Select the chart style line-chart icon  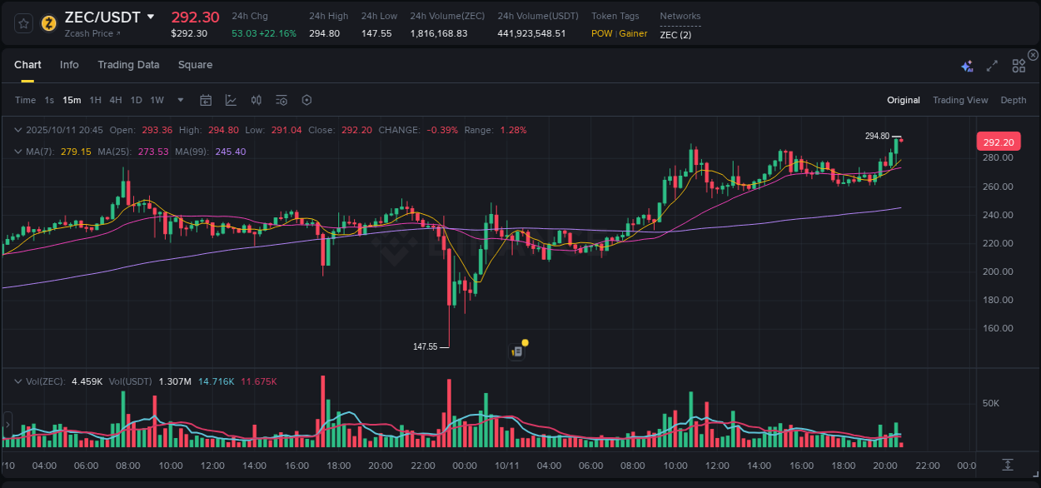point(231,99)
